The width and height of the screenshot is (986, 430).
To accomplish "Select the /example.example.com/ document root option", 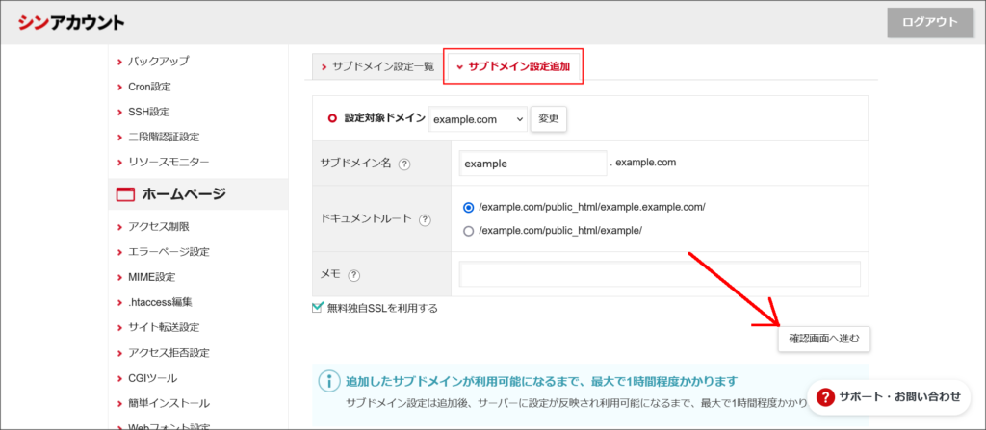I will [x=469, y=207].
